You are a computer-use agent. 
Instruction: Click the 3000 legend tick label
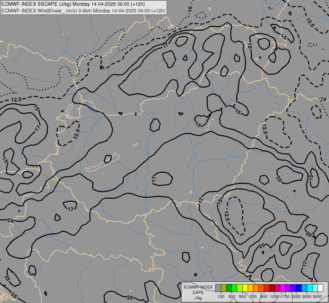pos(307,297)
